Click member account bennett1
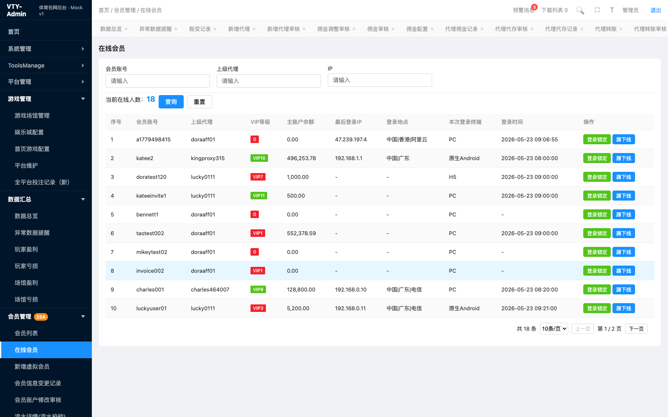Viewport: 668px width, 417px height. click(x=147, y=214)
